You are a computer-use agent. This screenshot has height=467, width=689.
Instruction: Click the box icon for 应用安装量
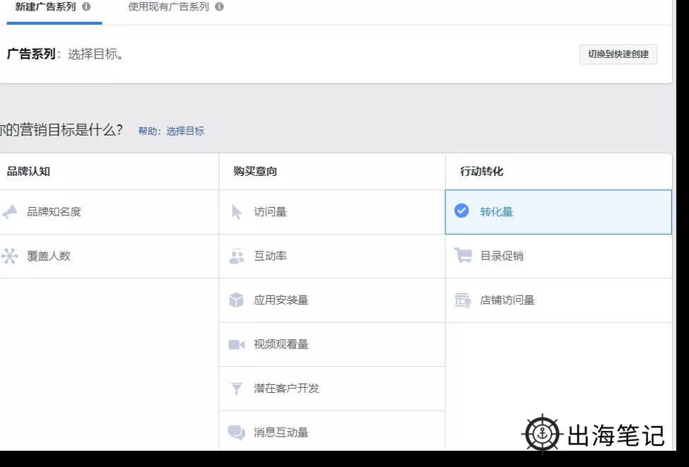click(237, 300)
